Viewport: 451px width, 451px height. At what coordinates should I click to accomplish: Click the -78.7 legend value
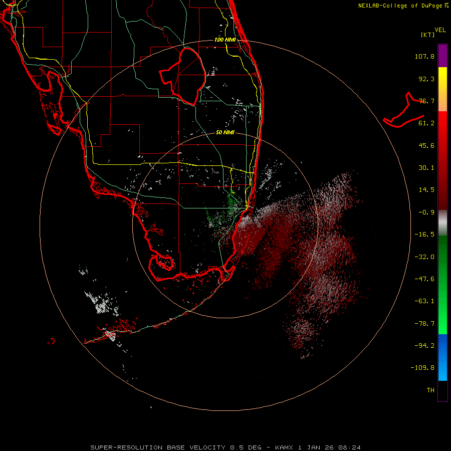point(424,324)
